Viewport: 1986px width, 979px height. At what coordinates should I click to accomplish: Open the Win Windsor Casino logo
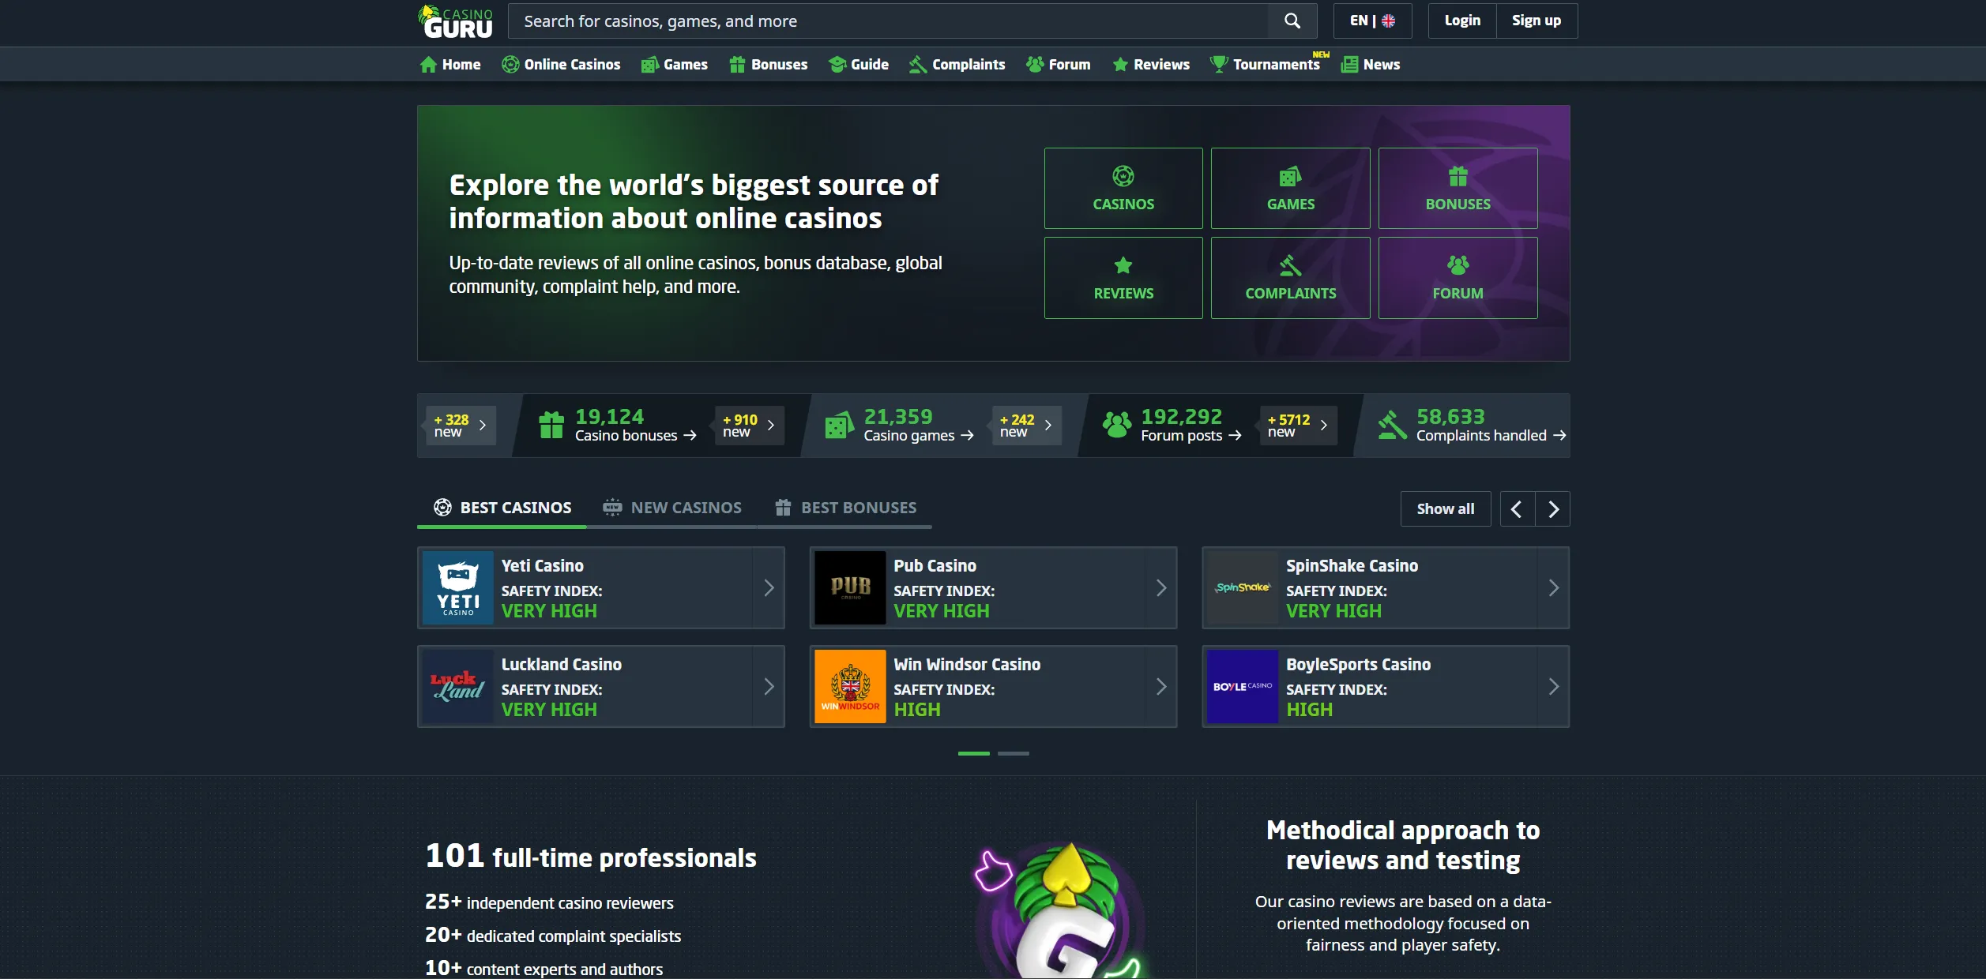point(850,687)
